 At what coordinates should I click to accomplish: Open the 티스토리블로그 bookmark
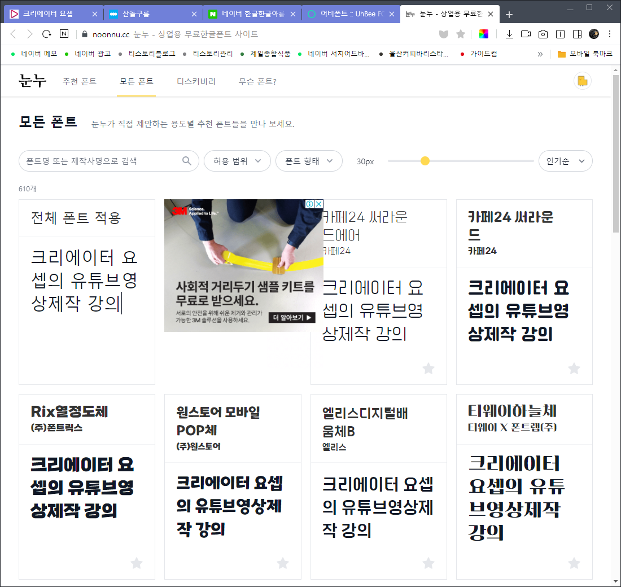[x=147, y=54]
